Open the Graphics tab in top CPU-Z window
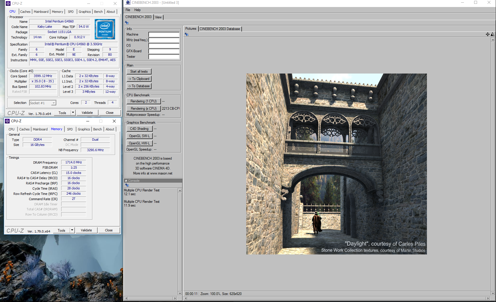The height and width of the screenshot is (302, 496). pyautogui.click(x=85, y=12)
